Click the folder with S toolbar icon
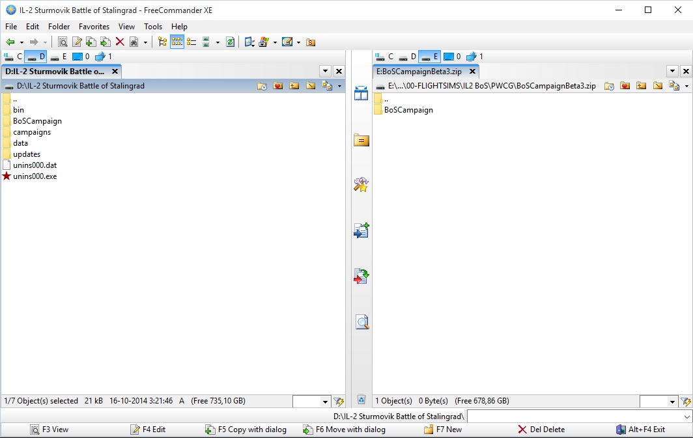 [x=311, y=42]
